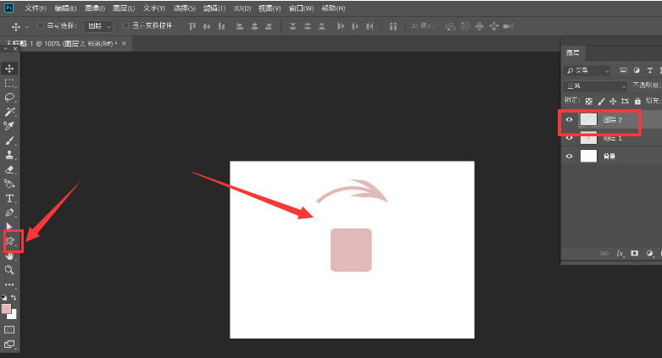Align left edges in options bar
Image resolution: width=662 pixels, height=358 pixels.
[240, 26]
